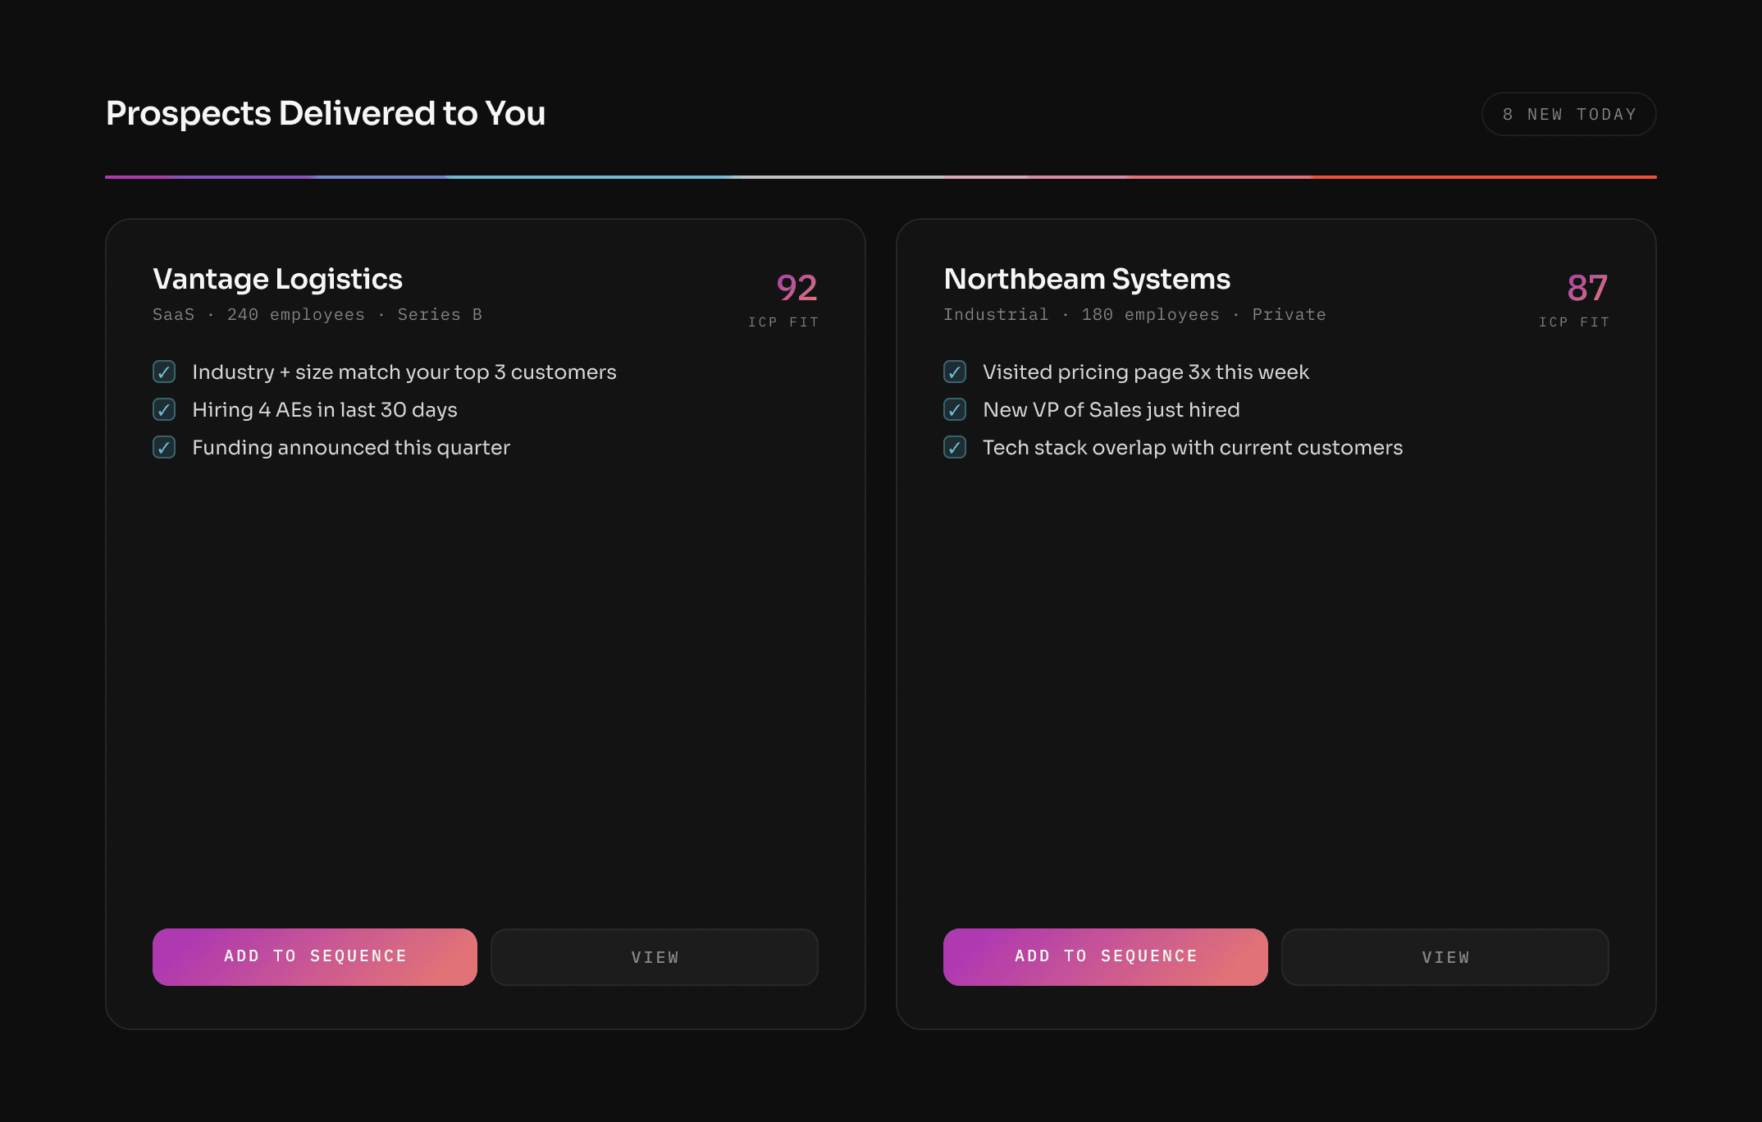Click 'ICP FIT' label on Northbeam card
1762x1122 pixels.
click(x=1573, y=322)
